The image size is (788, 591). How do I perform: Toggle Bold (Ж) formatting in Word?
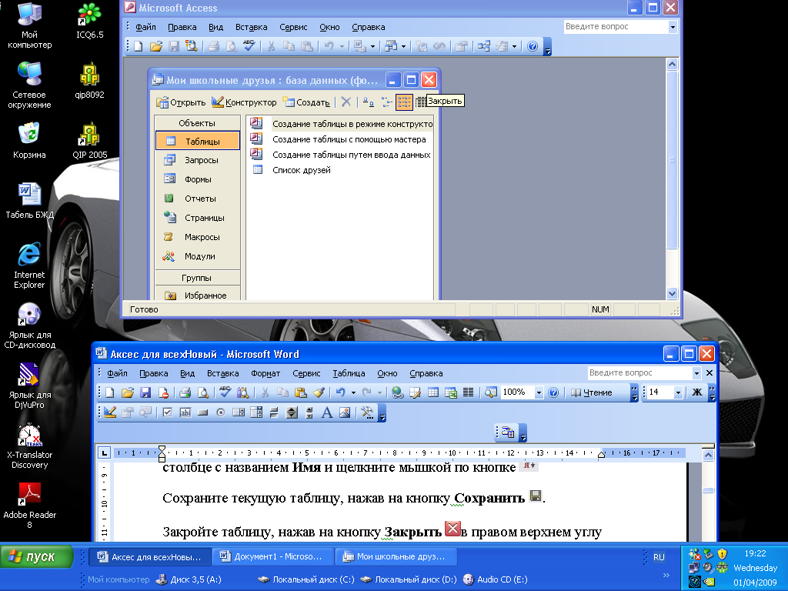697,392
